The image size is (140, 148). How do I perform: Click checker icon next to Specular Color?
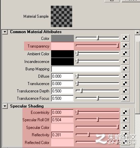tap(125, 127)
